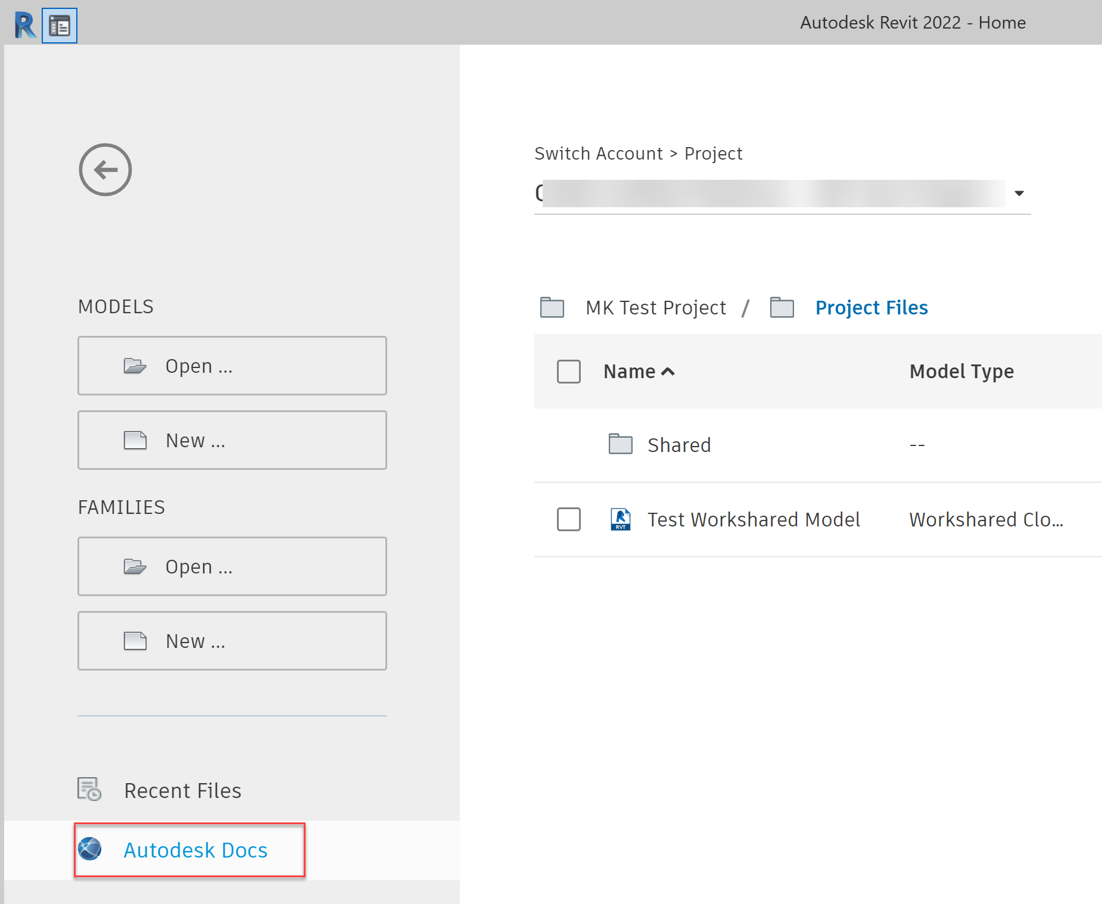Viewport: 1102px width, 904px height.
Task: Click the Open button under Models
Action: (x=232, y=366)
